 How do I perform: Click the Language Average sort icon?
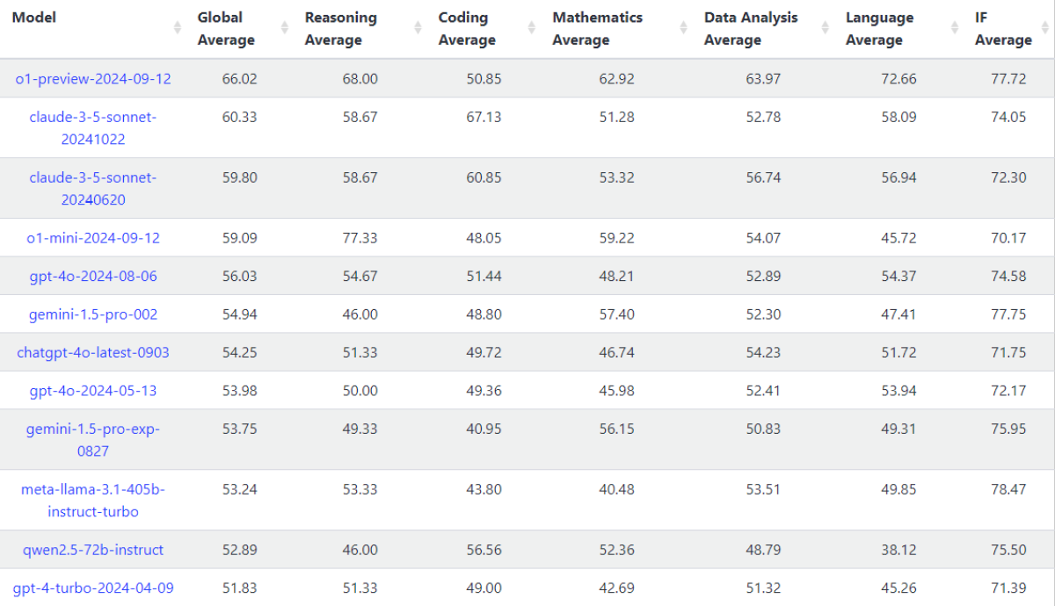[x=955, y=28]
